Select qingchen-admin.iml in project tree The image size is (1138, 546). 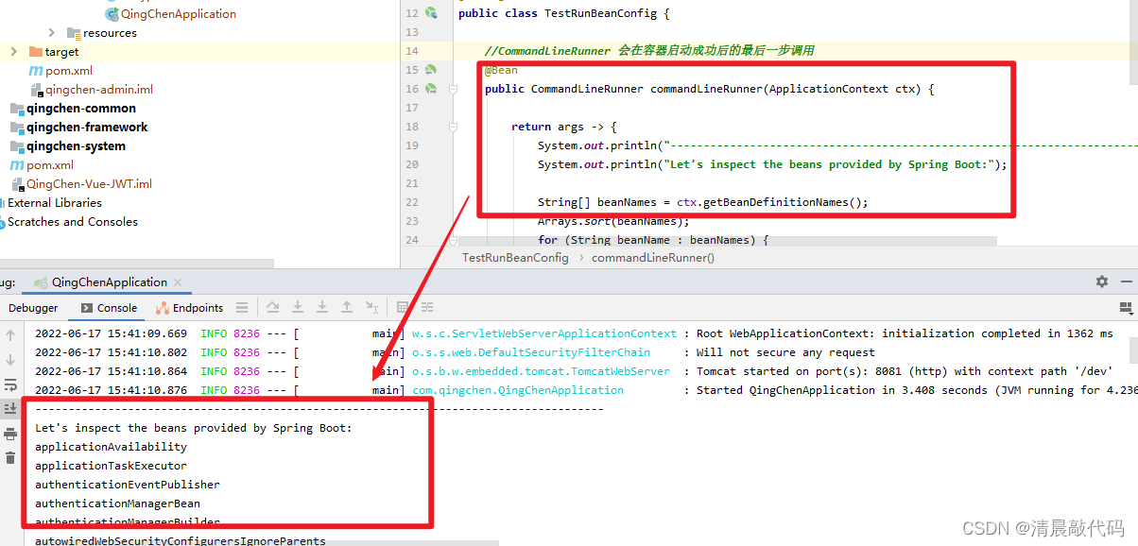pos(99,90)
